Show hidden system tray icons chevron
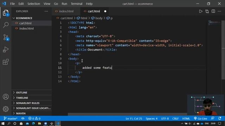Image resolution: width=225 pixels, height=126 pixels. click(182, 124)
